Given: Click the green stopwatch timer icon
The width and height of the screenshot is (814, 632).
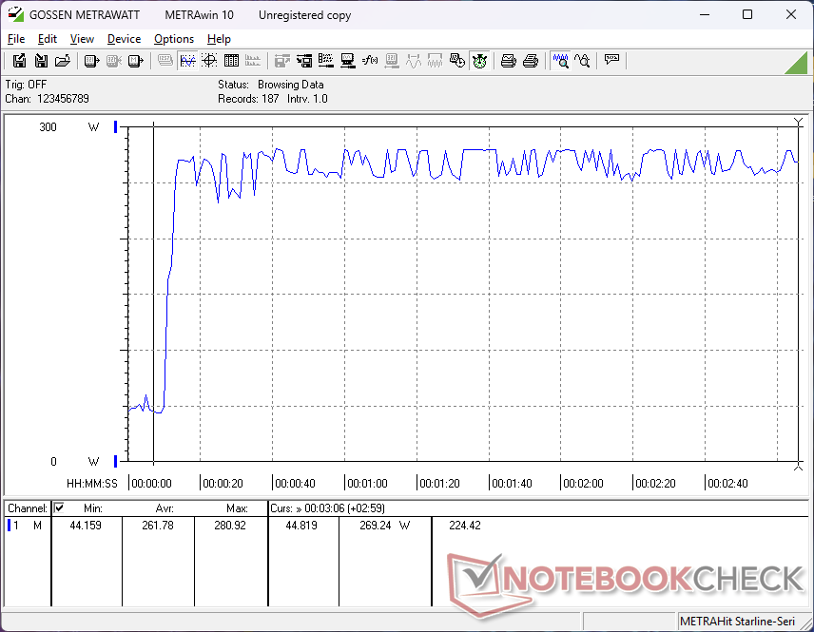Looking at the screenshot, I should pos(479,61).
